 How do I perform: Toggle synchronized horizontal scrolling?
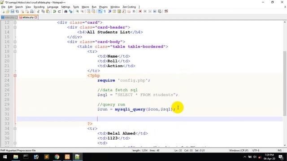pos(93,11)
